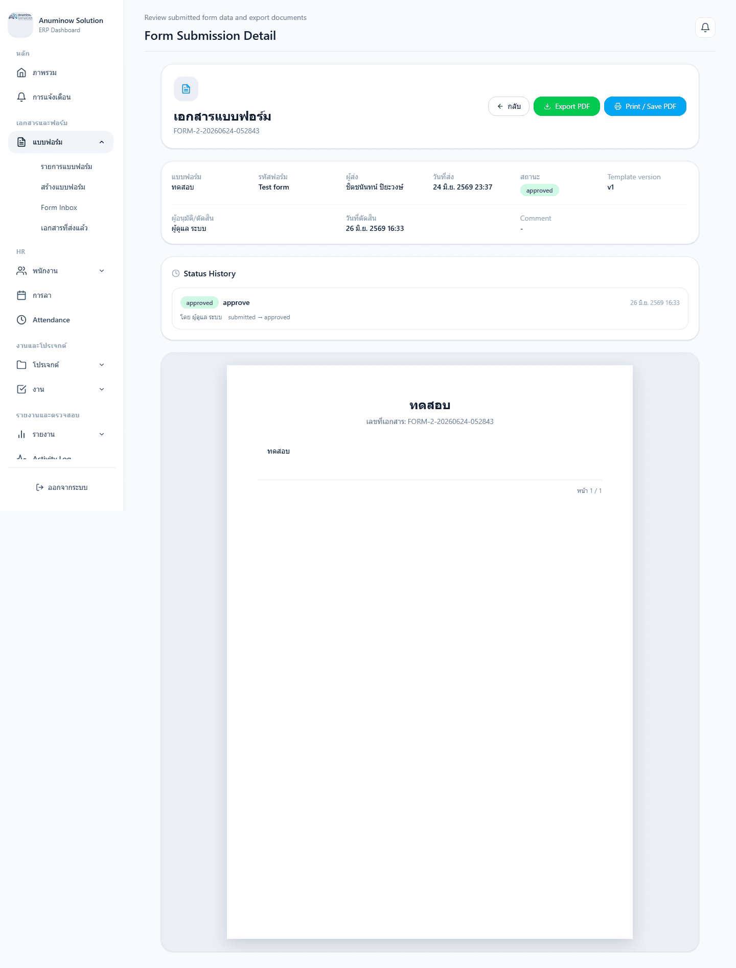736x968 pixels.
Task: Open รายการแบบฟอร์ม in the sidebar
Action: coord(66,167)
